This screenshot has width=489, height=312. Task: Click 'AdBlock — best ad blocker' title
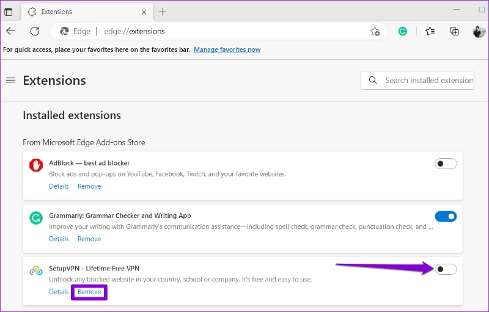point(89,163)
